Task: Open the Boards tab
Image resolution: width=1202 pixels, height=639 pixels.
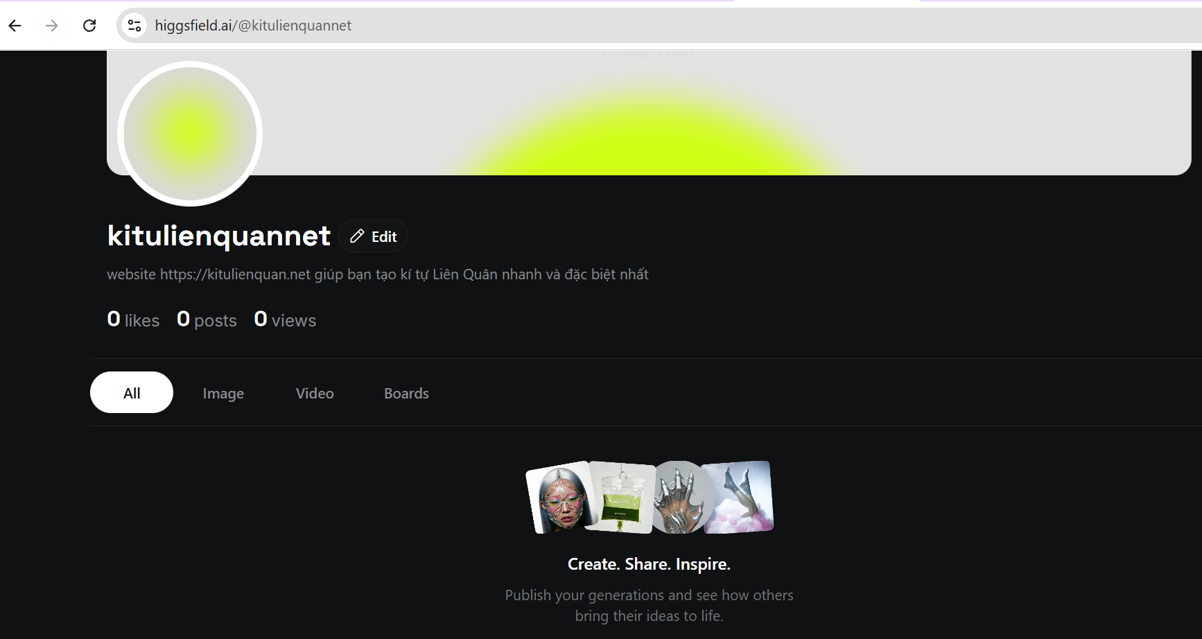Action: click(x=406, y=393)
